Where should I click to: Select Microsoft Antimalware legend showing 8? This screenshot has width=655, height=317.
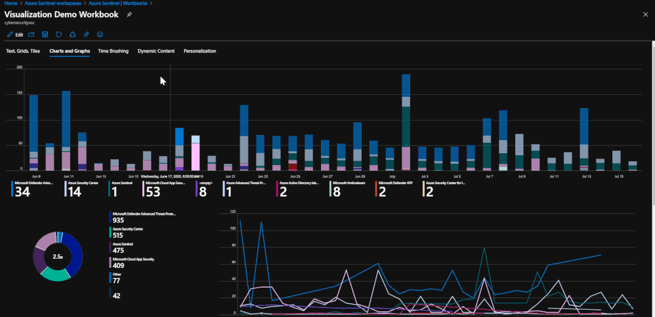click(347, 189)
